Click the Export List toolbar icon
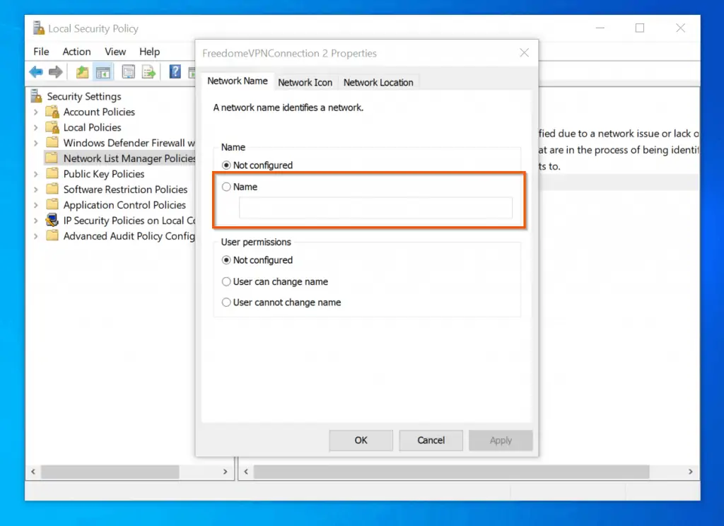 (148, 71)
